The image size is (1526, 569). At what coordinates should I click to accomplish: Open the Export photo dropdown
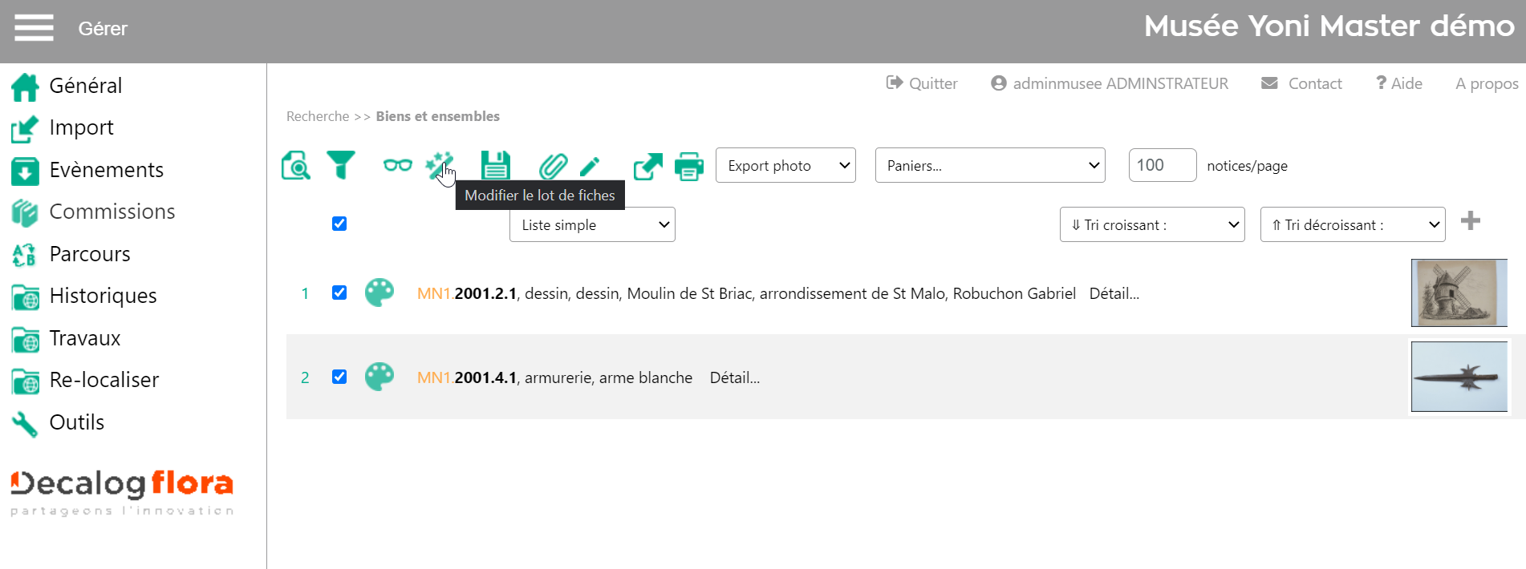[x=785, y=165]
